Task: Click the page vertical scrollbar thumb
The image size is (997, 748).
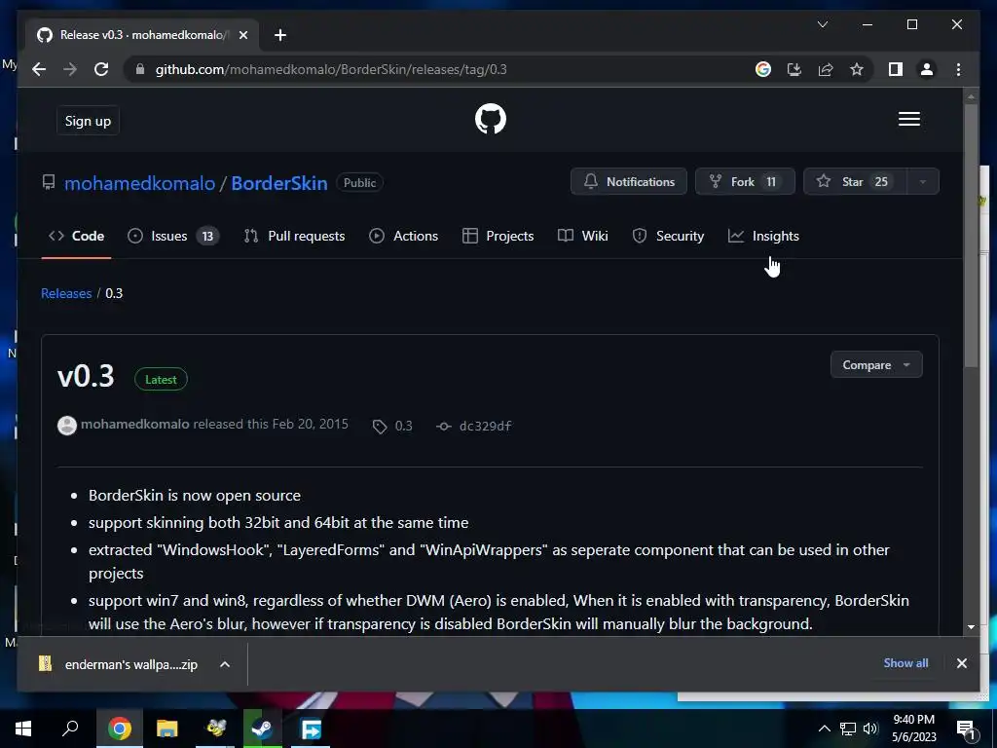Action: pyautogui.click(x=971, y=236)
